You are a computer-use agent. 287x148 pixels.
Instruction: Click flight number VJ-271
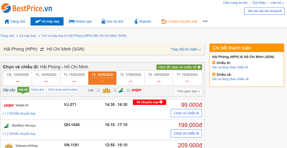[x=70, y=105]
